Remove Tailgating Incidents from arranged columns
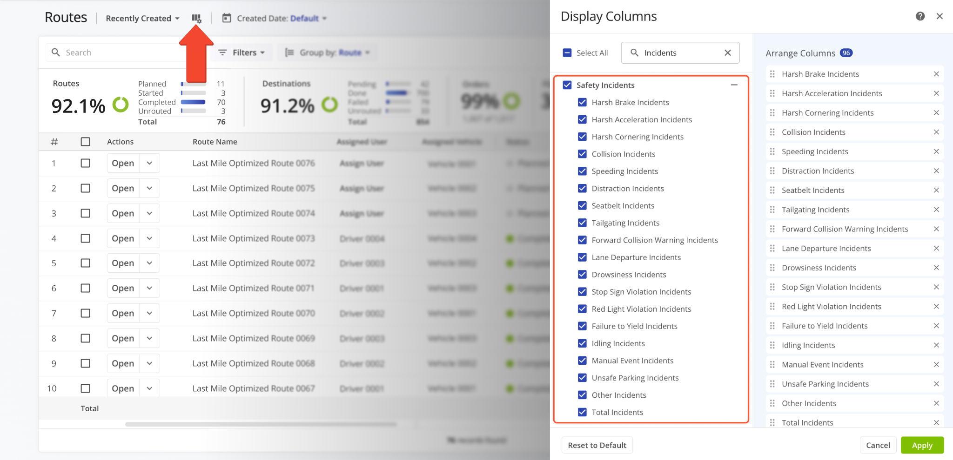This screenshot has height=460, width=953. [936, 210]
